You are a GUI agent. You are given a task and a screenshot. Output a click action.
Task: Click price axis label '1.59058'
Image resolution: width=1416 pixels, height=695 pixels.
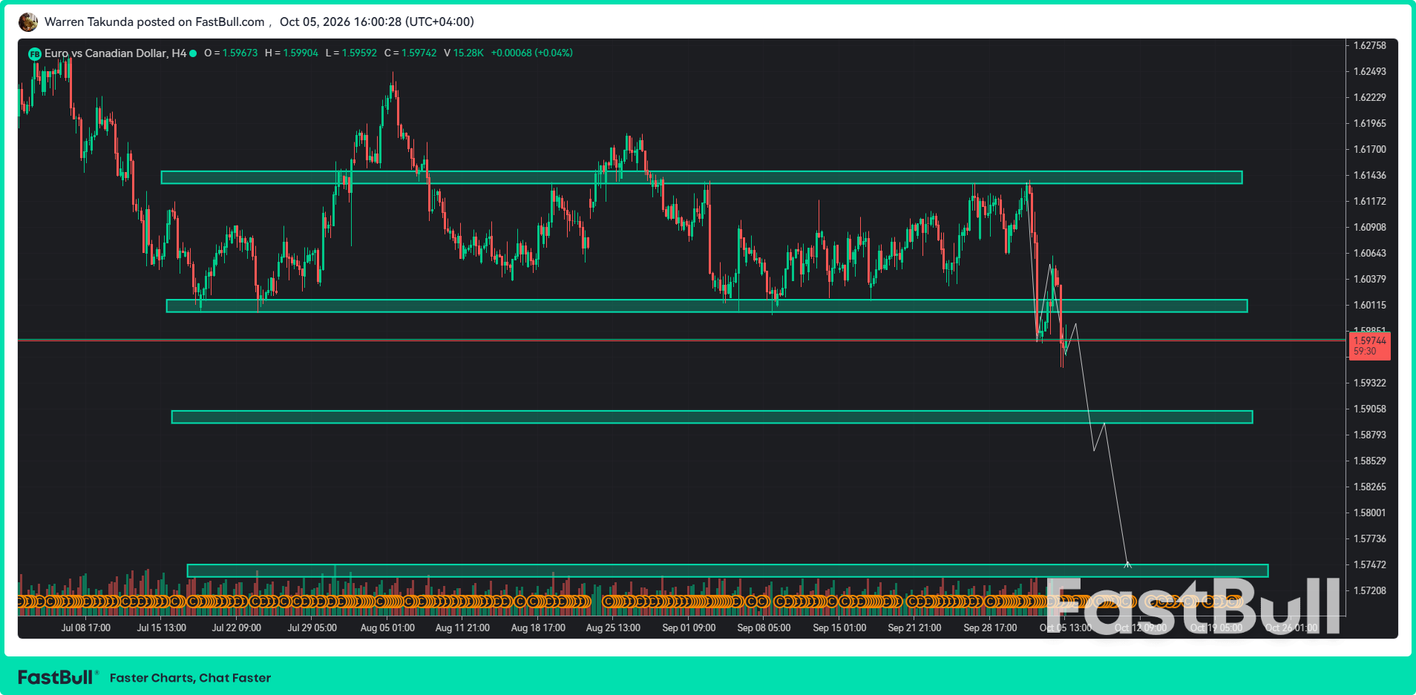point(1370,409)
